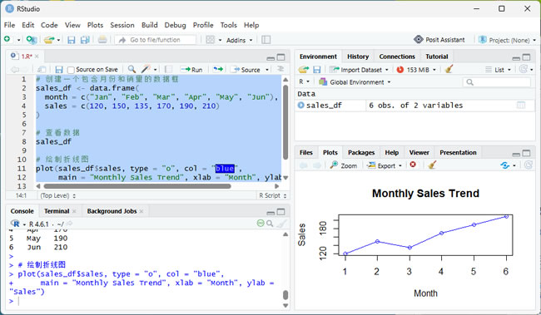This screenshot has width=541, height=315.
Task: Click the code tools magic wand
Action: pos(146,69)
